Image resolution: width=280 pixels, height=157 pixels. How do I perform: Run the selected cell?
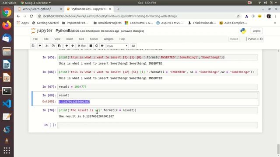coord(82,46)
